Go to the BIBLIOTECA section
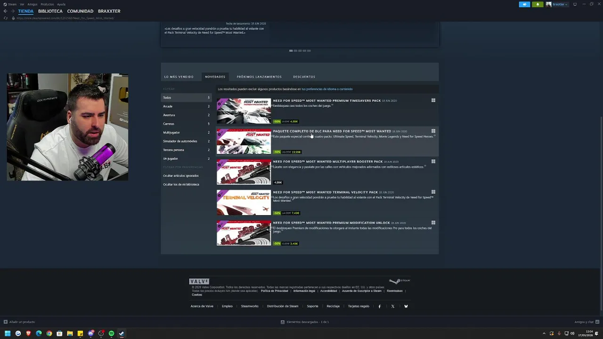The width and height of the screenshot is (603, 339). [50, 11]
